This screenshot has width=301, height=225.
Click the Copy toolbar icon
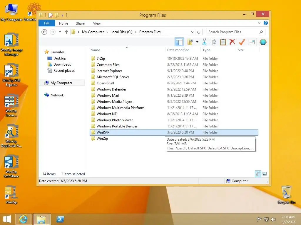coord(213,42)
